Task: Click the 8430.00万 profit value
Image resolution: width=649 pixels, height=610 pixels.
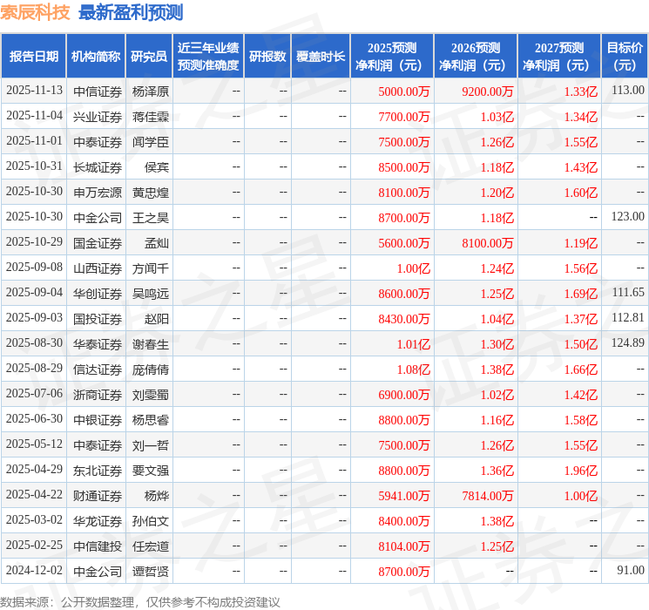Action: tap(404, 319)
